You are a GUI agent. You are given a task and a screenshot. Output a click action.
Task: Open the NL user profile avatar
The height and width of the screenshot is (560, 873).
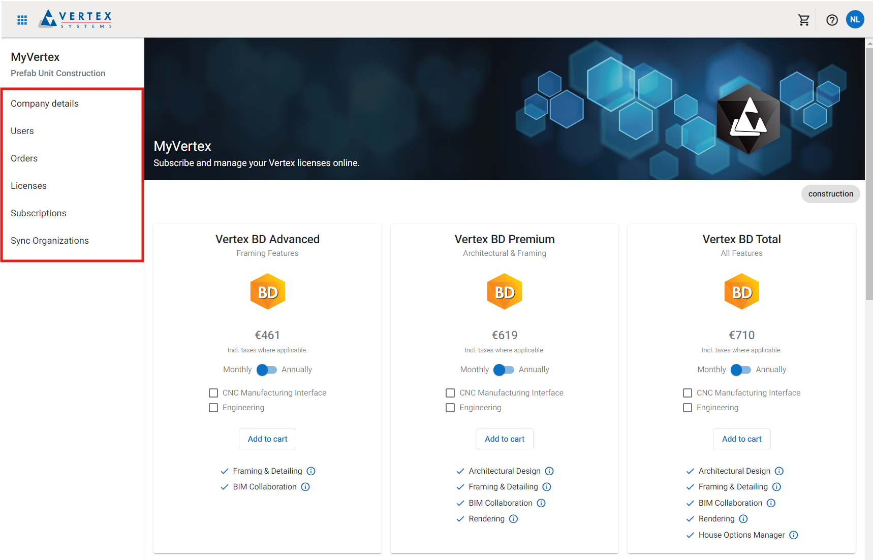point(855,20)
